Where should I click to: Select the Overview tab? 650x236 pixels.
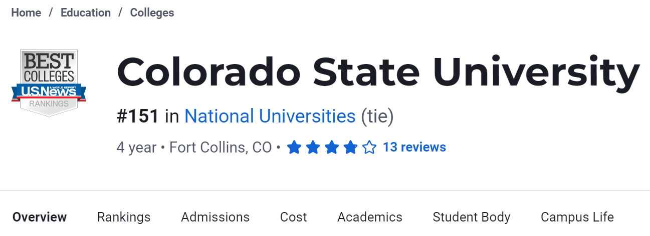40,217
